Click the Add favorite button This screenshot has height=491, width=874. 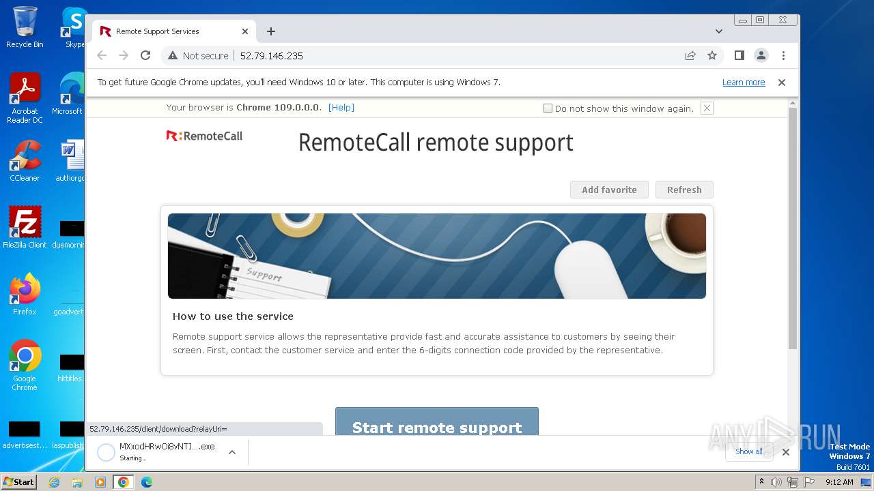[x=609, y=190]
